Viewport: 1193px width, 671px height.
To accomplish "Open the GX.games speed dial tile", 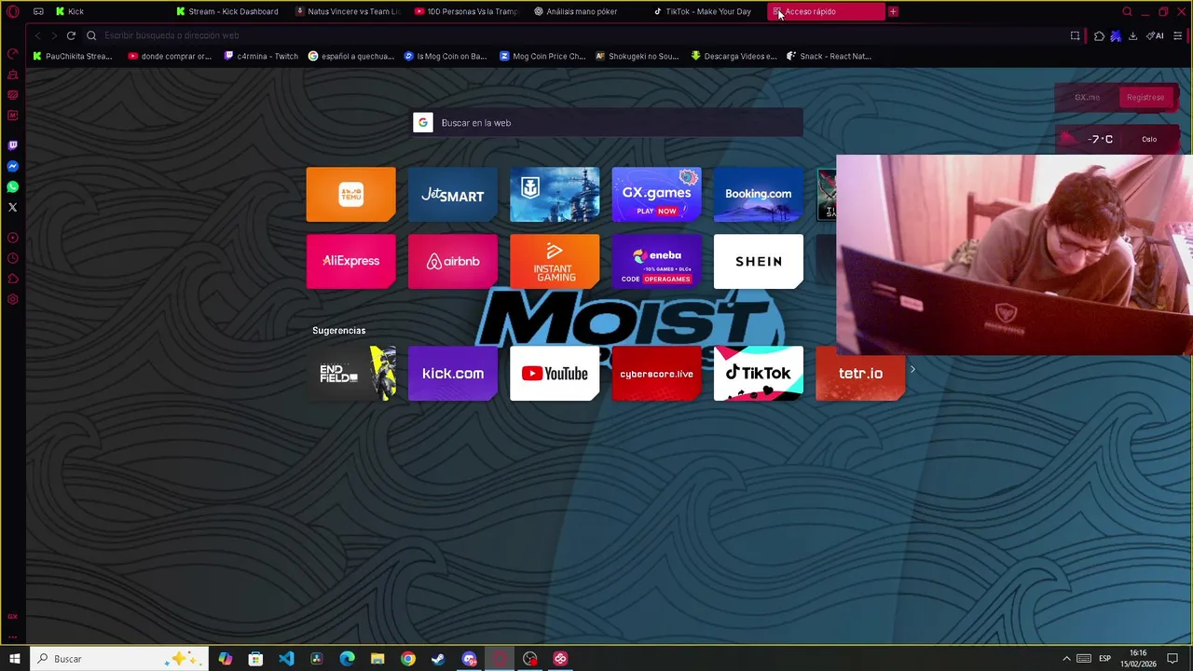I will pos(656,194).
